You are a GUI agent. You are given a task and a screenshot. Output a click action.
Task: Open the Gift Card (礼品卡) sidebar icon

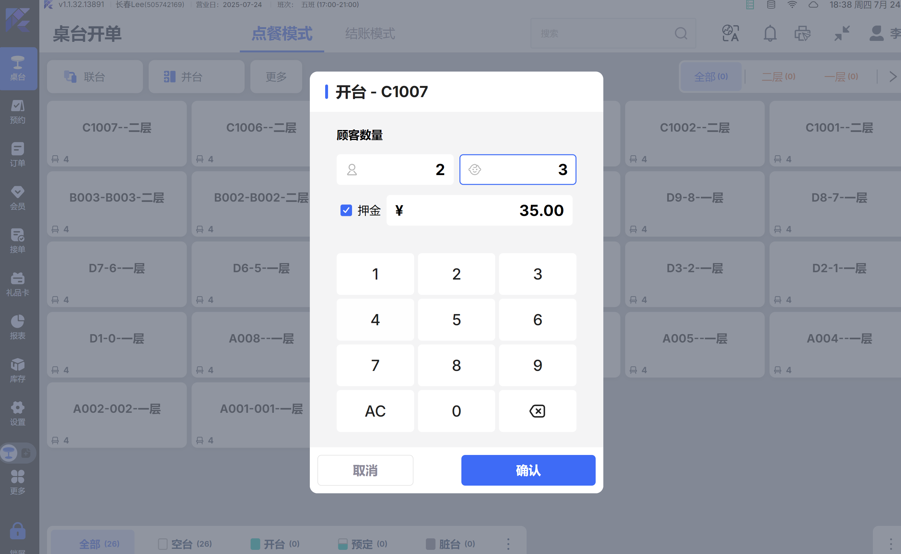[18, 284]
